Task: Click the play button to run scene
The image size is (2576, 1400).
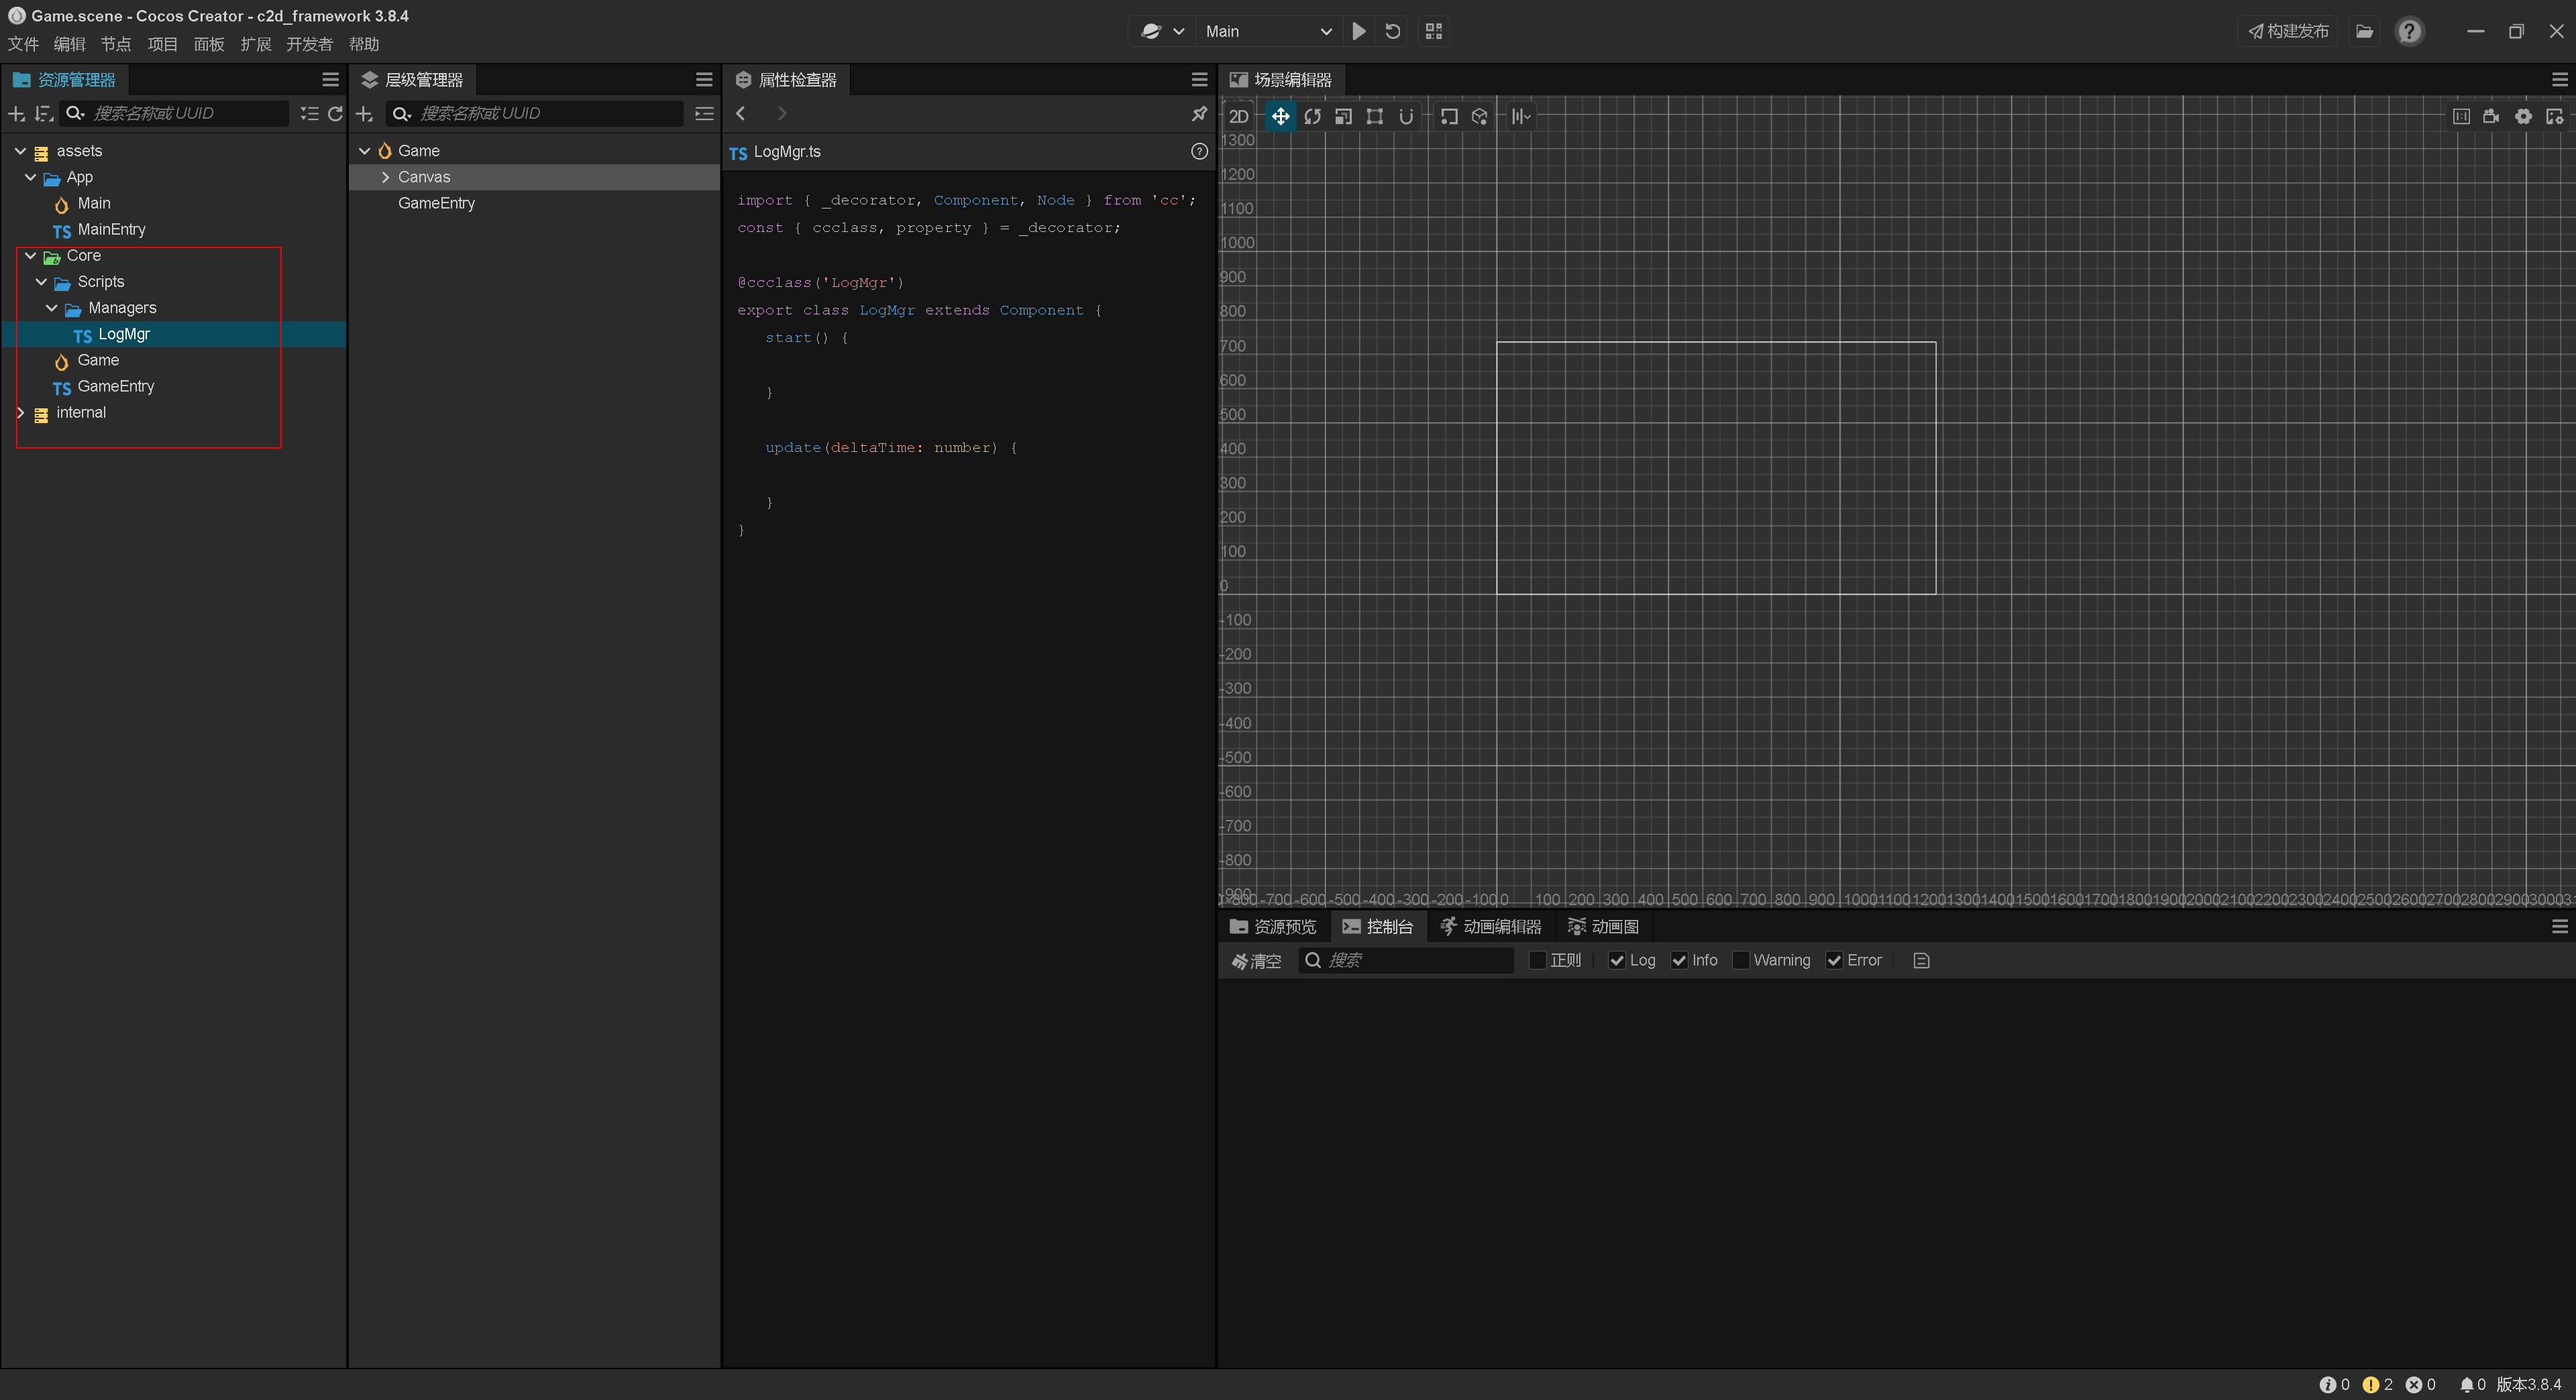Action: [1360, 31]
